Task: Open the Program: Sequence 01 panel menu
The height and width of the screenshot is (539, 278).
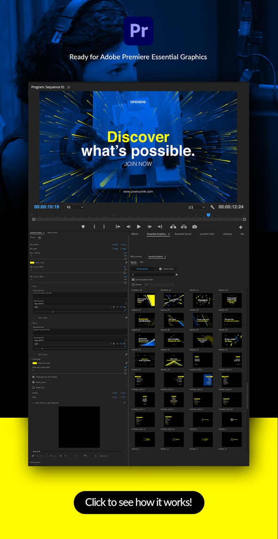Action: pyautogui.click(x=68, y=87)
